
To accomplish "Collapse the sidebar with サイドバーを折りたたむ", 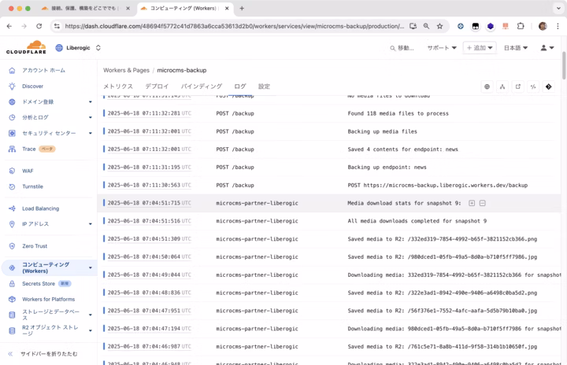I will click(x=49, y=354).
